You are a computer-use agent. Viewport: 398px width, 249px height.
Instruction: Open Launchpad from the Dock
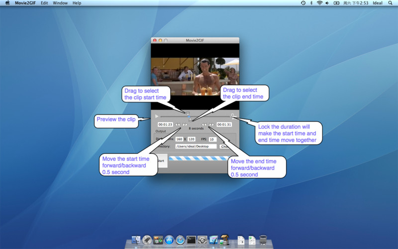[147, 240]
